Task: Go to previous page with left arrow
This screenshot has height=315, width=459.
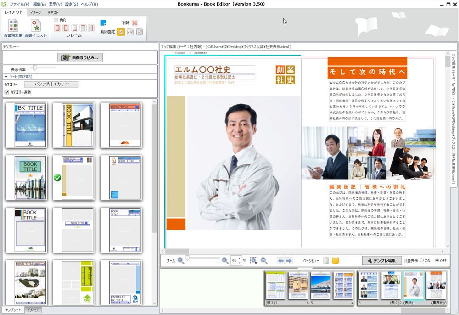Action: [x=280, y=260]
